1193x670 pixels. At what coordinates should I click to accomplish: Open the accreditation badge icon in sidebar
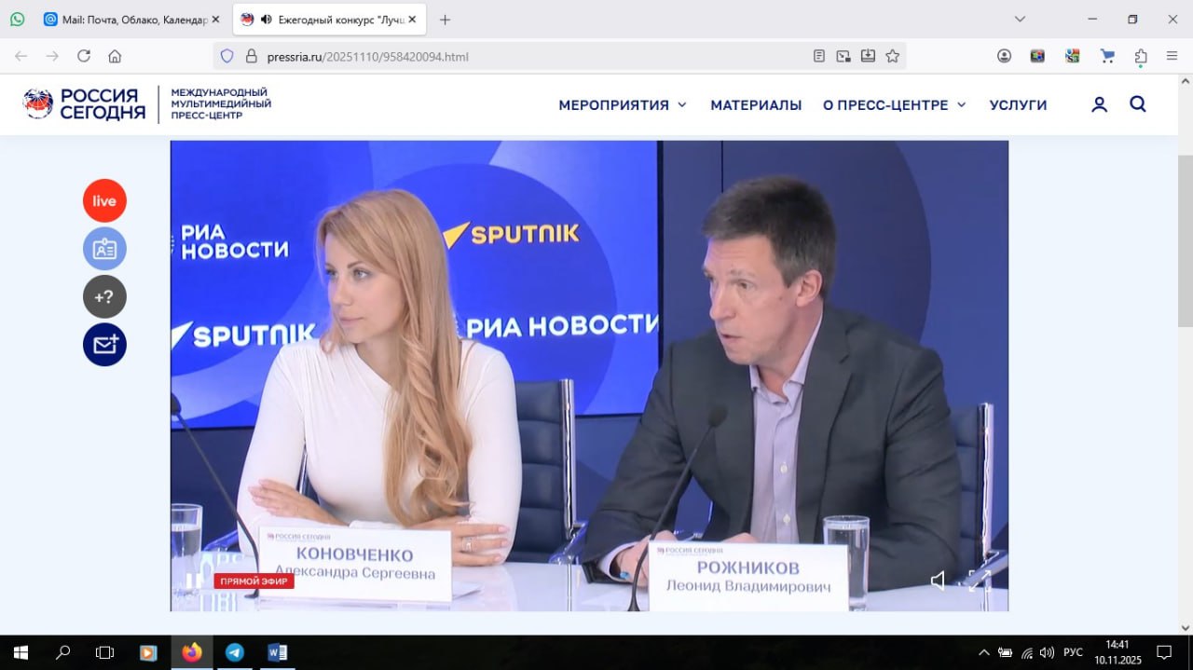click(104, 249)
